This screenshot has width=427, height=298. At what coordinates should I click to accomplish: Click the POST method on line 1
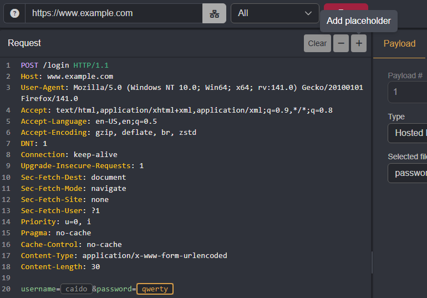(x=29, y=65)
